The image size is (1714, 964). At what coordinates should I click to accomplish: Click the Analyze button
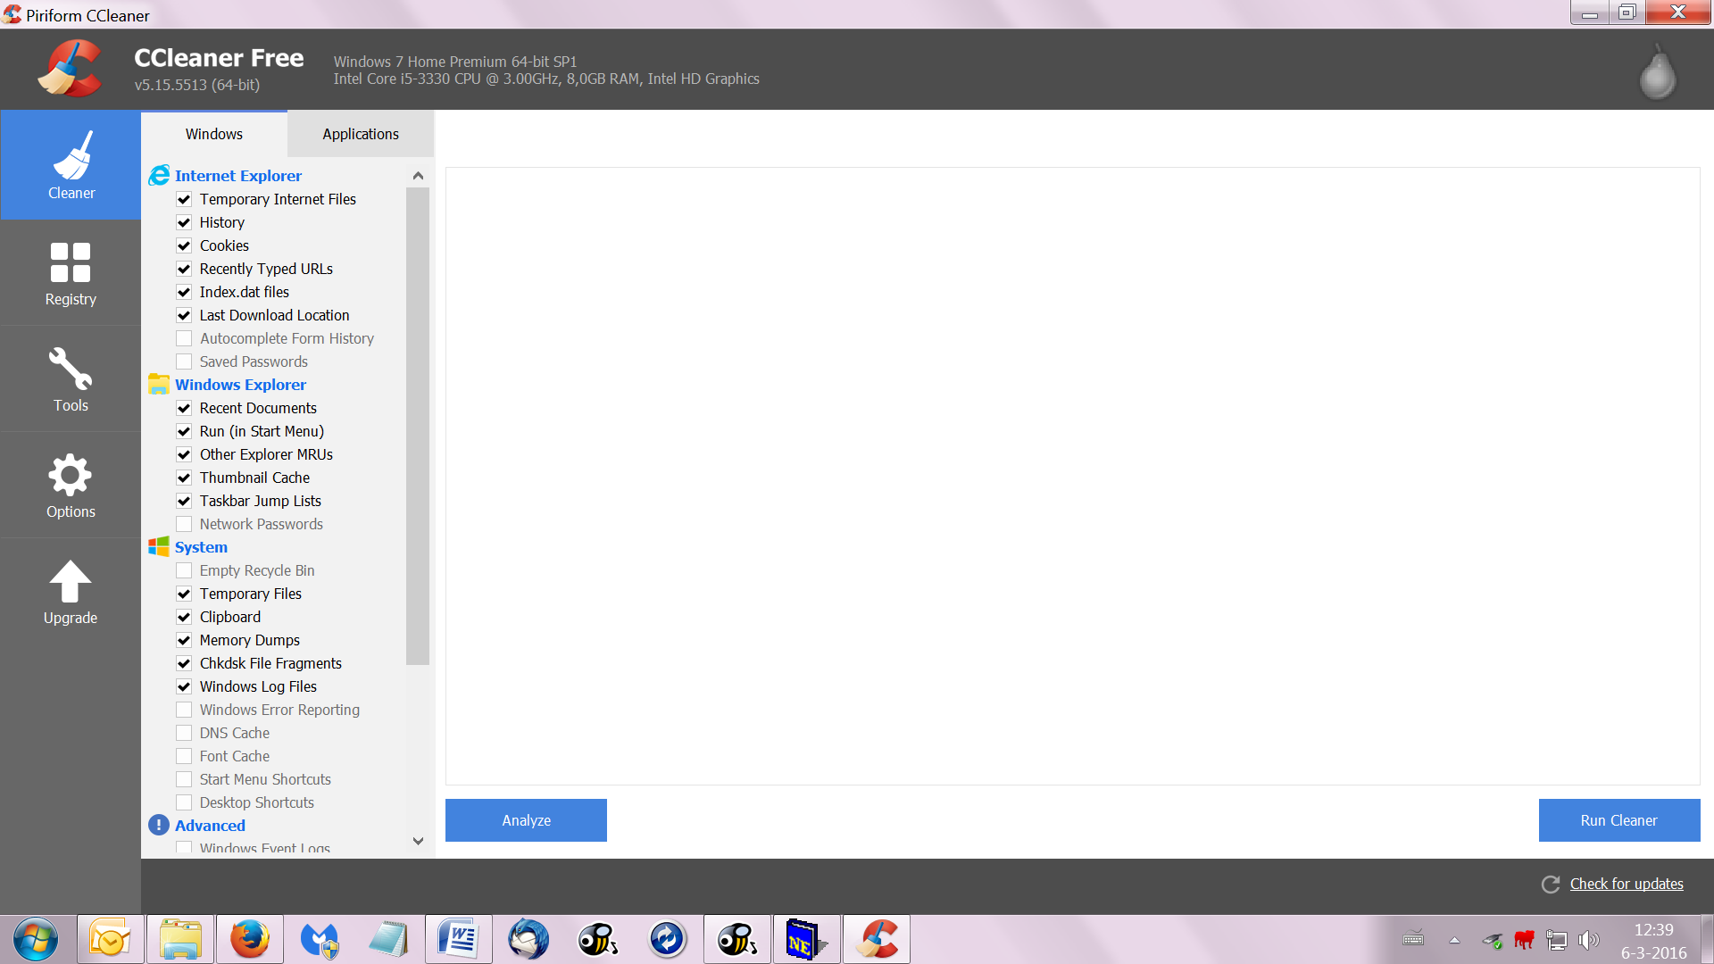coord(526,820)
